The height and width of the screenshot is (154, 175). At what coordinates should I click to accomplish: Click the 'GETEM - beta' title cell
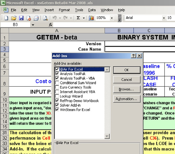pyautogui.click(x=57, y=37)
